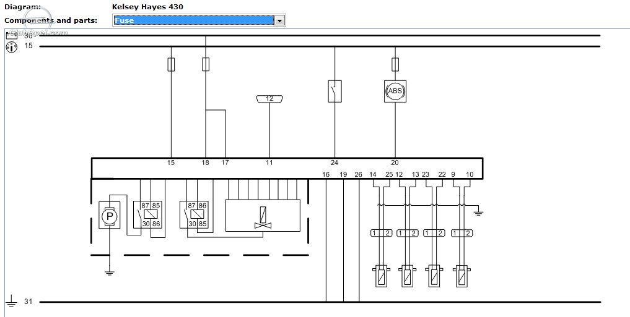Select the 1-2 connector under pins 23 and 22
Viewport: 630px width, 317px height.
tap(434, 233)
